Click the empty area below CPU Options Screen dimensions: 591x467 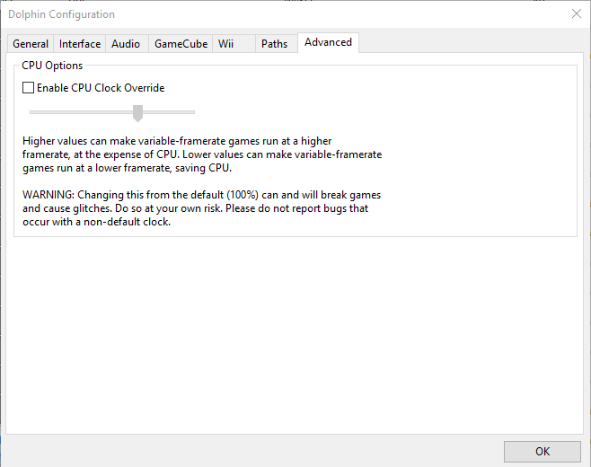coord(295,336)
